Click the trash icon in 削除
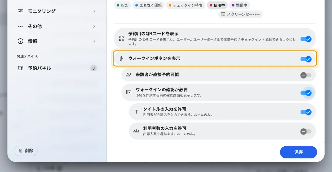Screen dimensions: 332x172 20,151
